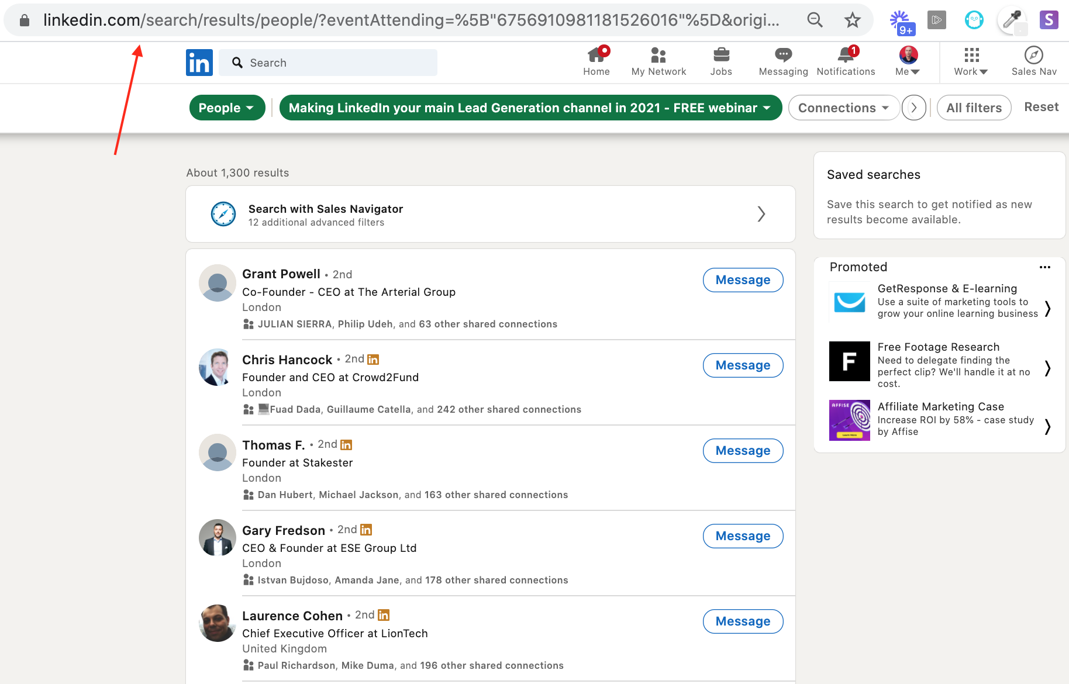
Task: Show more filters with right chevron
Action: point(914,108)
